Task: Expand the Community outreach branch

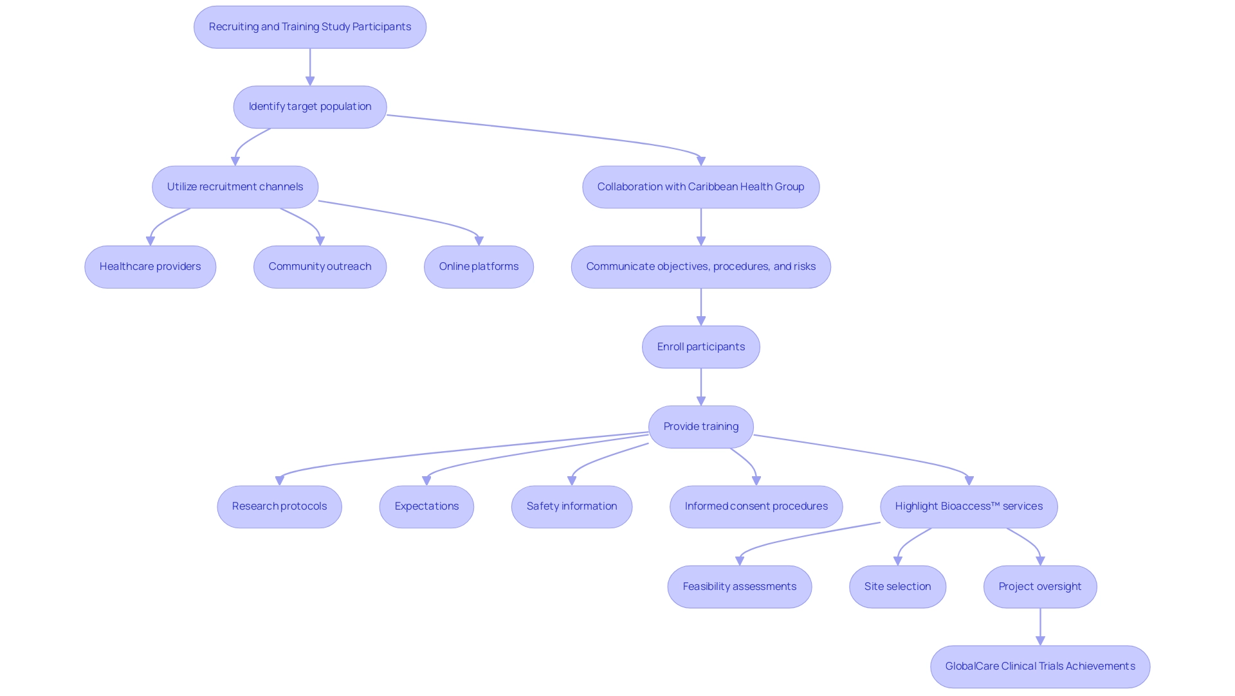Action: click(319, 265)
